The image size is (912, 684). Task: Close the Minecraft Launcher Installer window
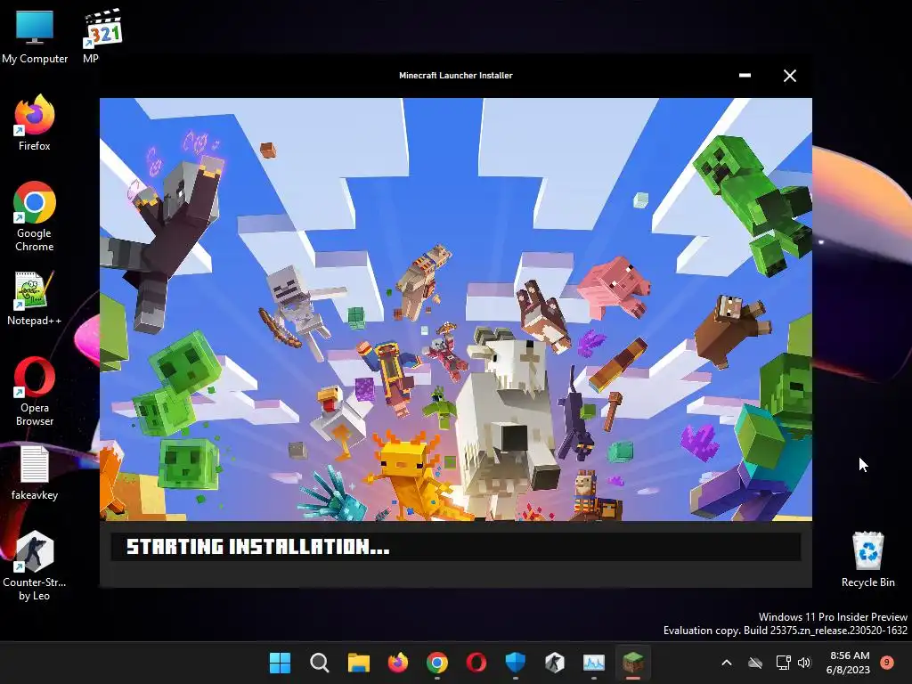789,76
